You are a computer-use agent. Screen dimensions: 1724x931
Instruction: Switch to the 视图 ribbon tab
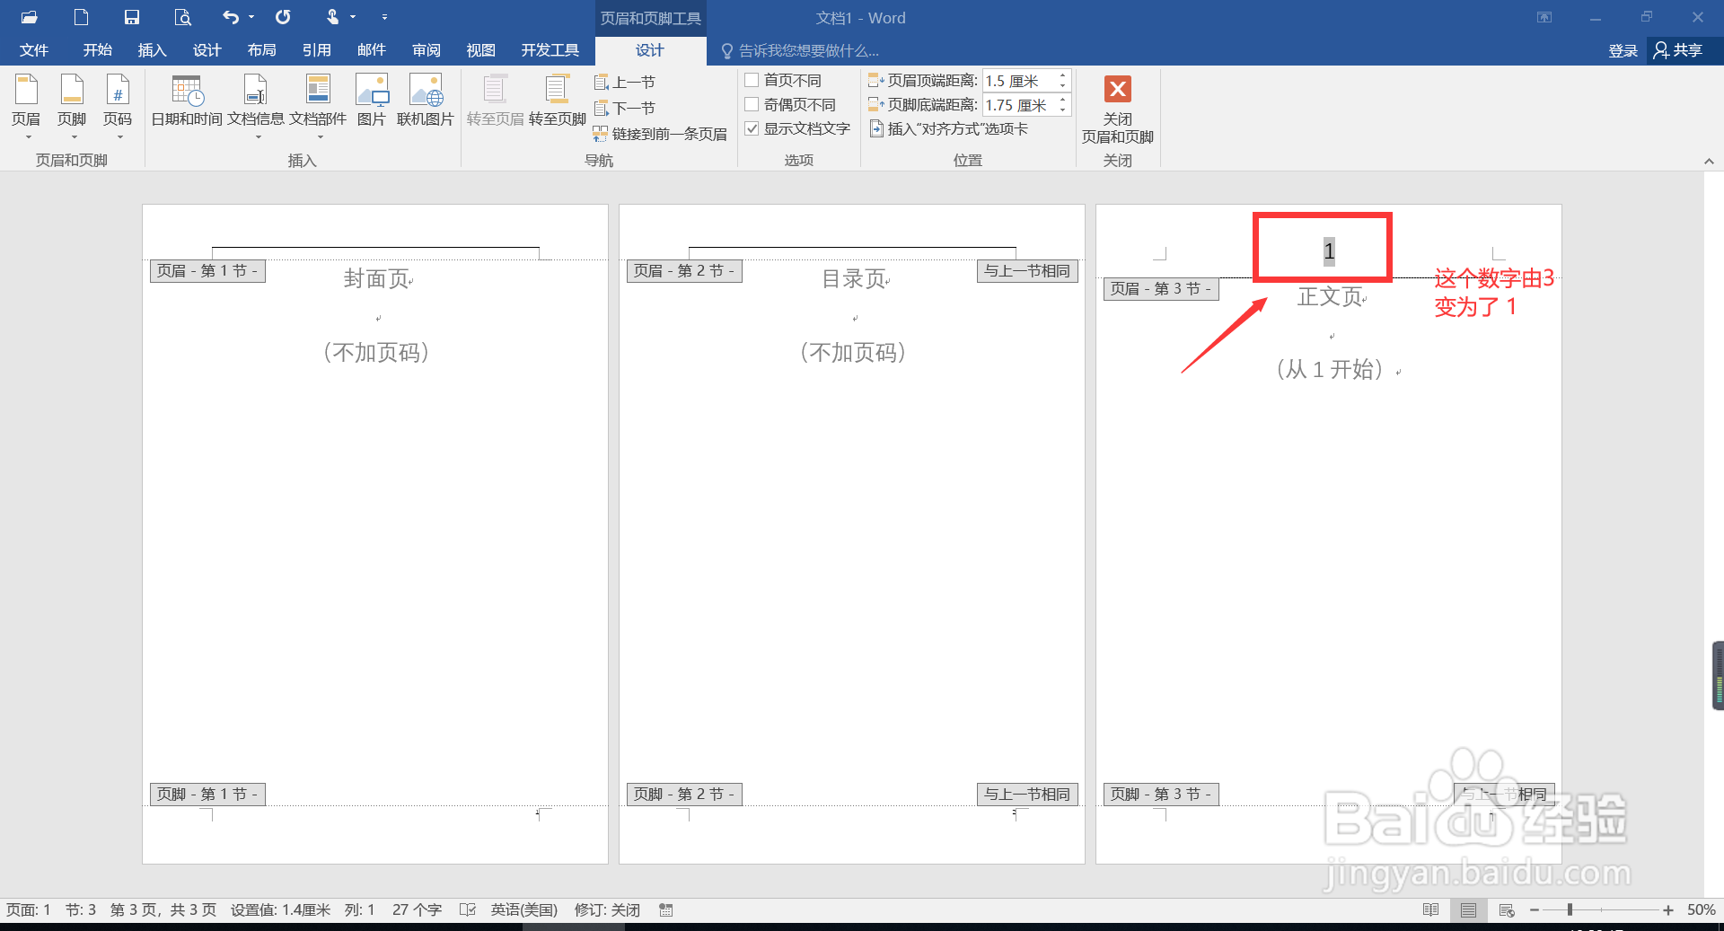point(480,49)
